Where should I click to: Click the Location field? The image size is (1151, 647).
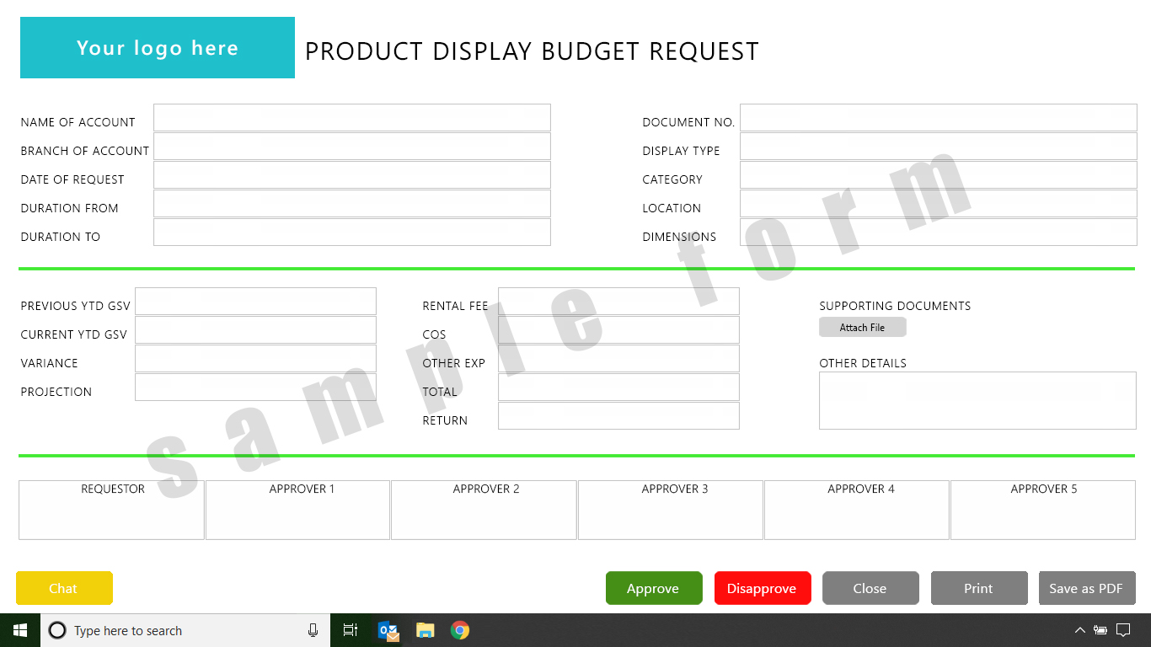(x=939, y=204)
